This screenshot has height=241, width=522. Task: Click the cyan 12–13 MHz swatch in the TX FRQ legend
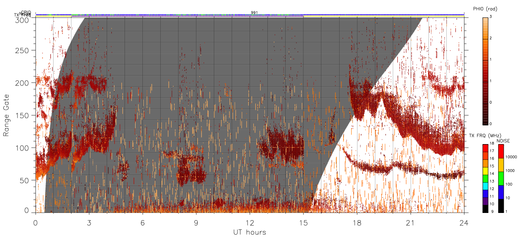tap(485, 185)
